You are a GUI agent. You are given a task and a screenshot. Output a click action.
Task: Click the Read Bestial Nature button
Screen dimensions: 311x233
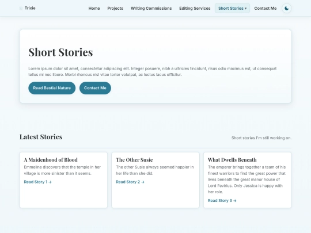(x=52, y=88)
